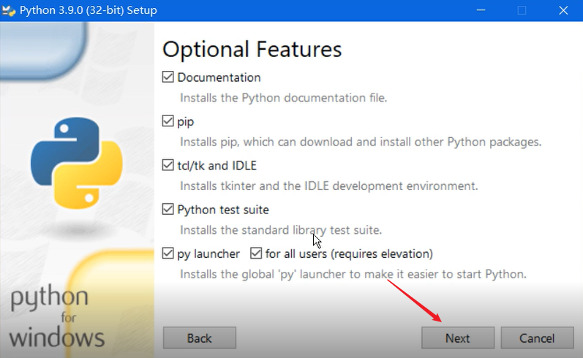Viewport: 583px width, 358px height.
Task: Uncheck 'for all users (requires elevation)'
Action: pyautogui.click(x=256, y=254)
